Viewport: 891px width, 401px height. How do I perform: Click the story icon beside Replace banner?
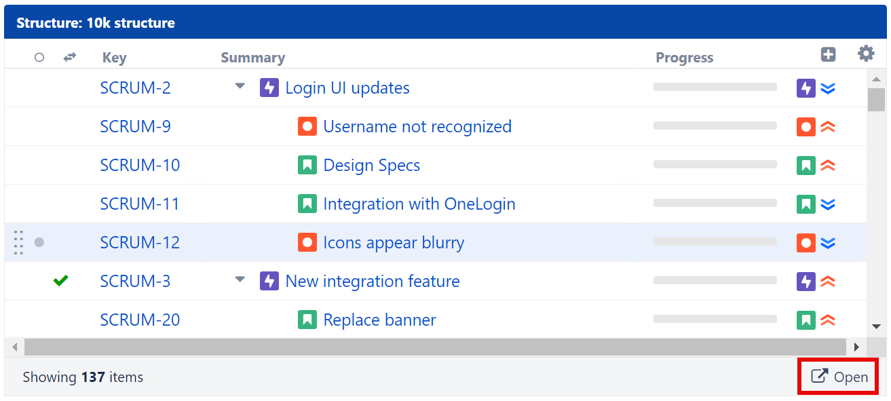[307, 320]
